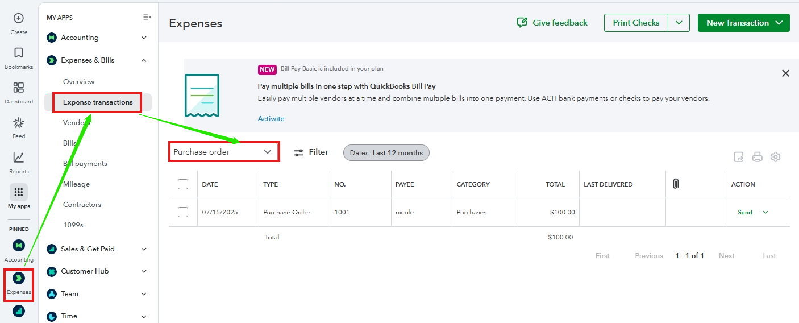The height and width of the screenshot is (323, 799).
Task: Click the $100.00 total in row 1001
Action: (563, 212)
